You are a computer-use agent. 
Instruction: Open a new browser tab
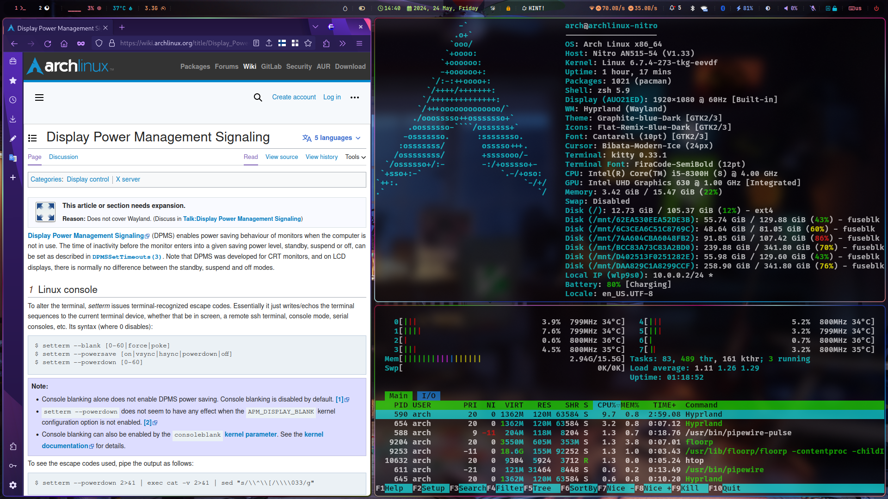point(122,28)
